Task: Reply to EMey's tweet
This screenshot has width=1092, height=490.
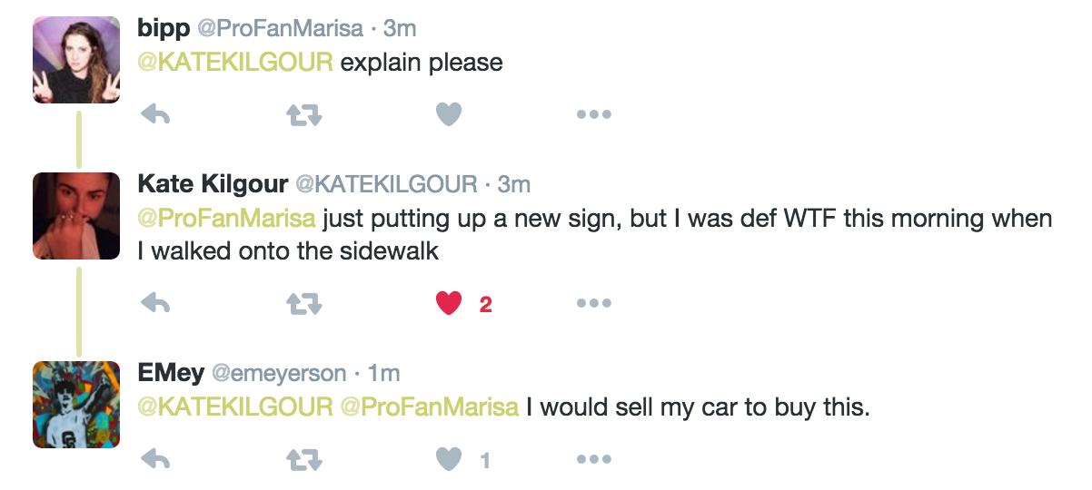Action: [x=156, y=460]
